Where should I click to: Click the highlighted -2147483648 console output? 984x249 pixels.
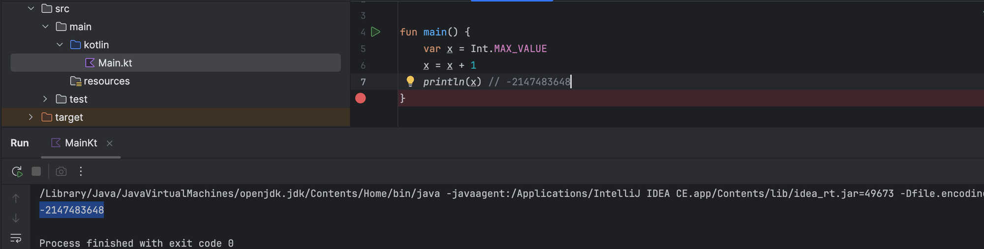72,210
